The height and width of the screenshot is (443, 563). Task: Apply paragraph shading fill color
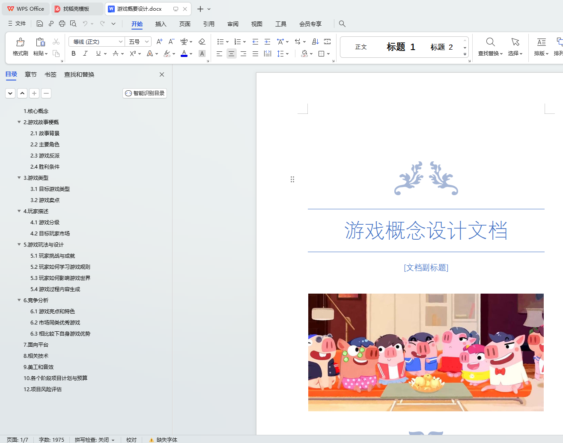coord(304,54)
